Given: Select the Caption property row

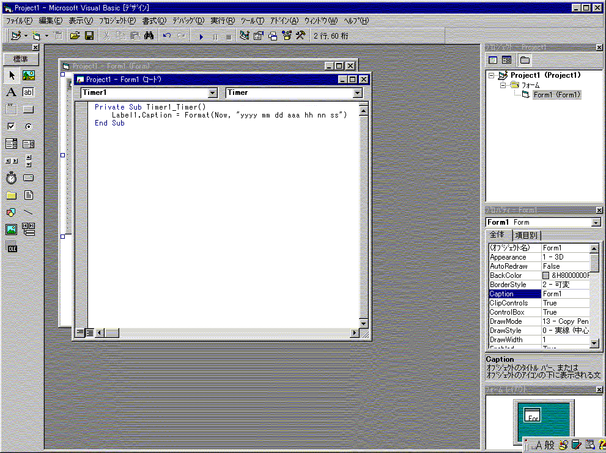Looking at the screenshot, I should pos(539,294).
